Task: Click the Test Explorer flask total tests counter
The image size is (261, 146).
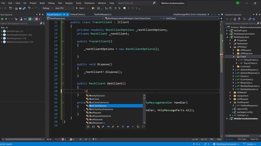Action: click(x=24, y=19)
